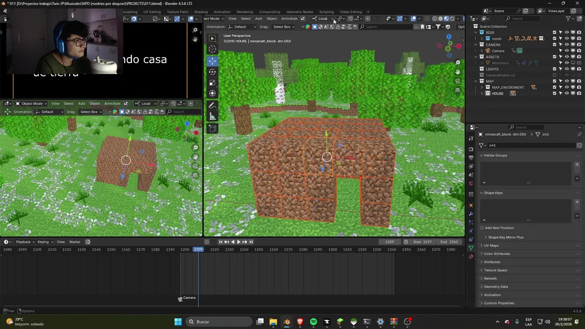Select the Rotate tool in viewport toolbar
This screenshot has width=585, height=329.
click(x=213, y=72)
